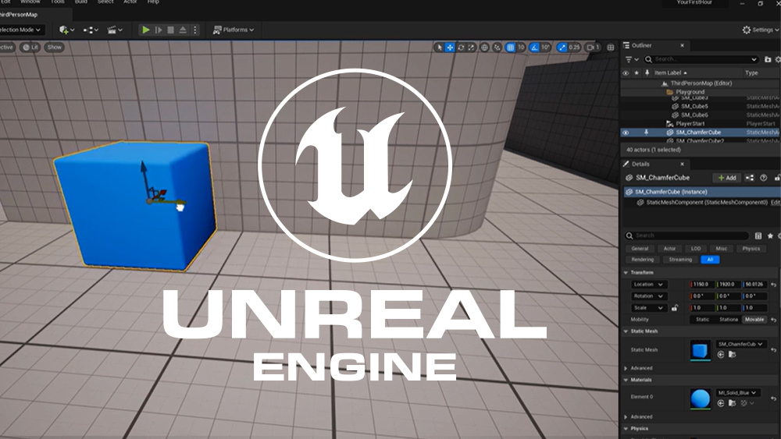Click the Location X value field
781x439 pixels.
pyautogui.click(x=703, y=285)
